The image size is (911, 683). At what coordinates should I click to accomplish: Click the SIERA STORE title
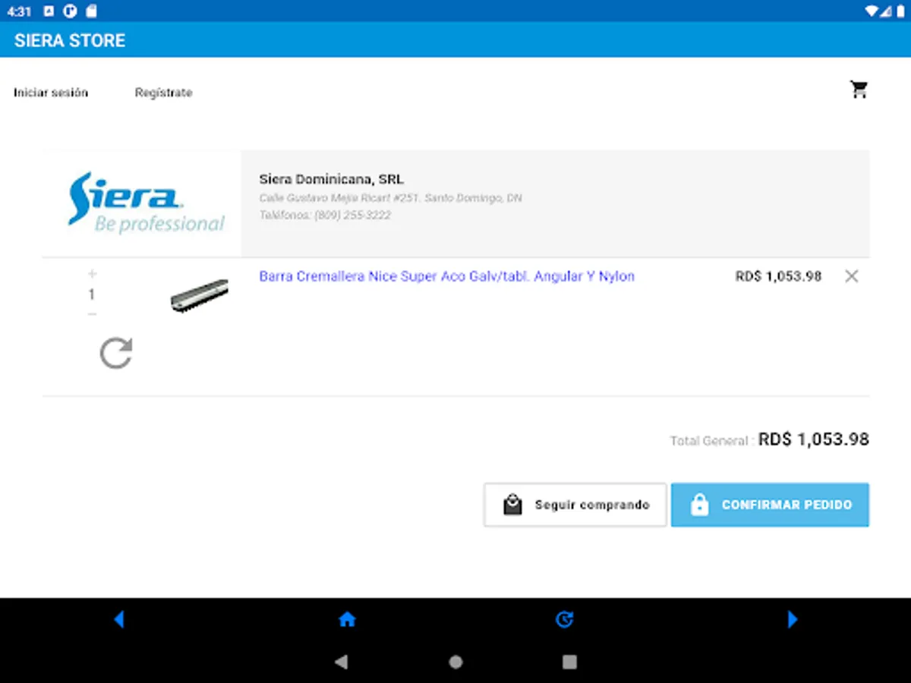[70, 40]
